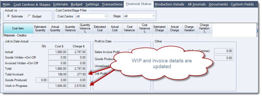The height and width of the screenshot is (97, 262).
Task: Click Goods Written +On/-Off cost field
Action: coord(58,57)
